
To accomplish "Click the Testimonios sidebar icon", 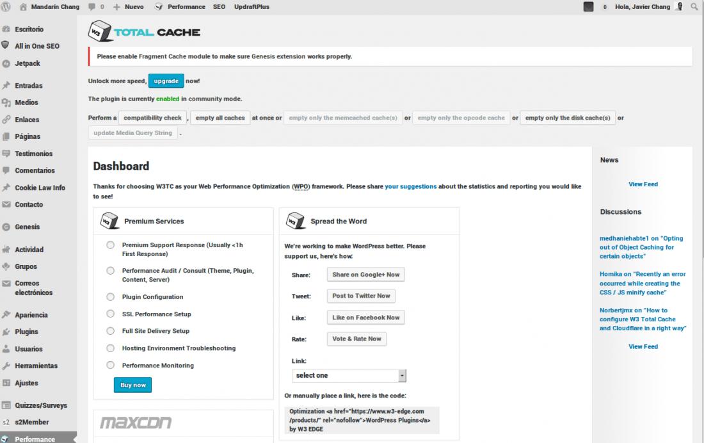I will pyautogui.click(x=6, y=154).
